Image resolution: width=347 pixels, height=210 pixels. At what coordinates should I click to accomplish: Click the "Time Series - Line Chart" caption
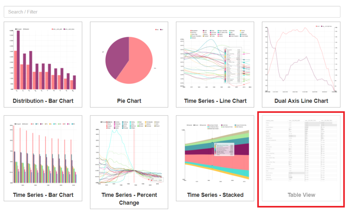[x=215, y=101]
